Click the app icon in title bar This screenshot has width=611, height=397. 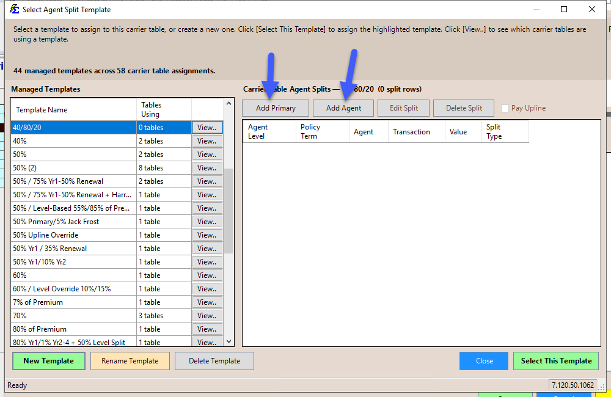(14, 9)
